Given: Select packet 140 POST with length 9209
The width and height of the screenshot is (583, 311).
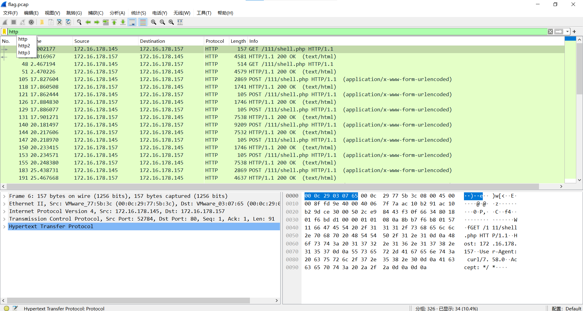Looking at the screenshot, I should coord(282,125).
